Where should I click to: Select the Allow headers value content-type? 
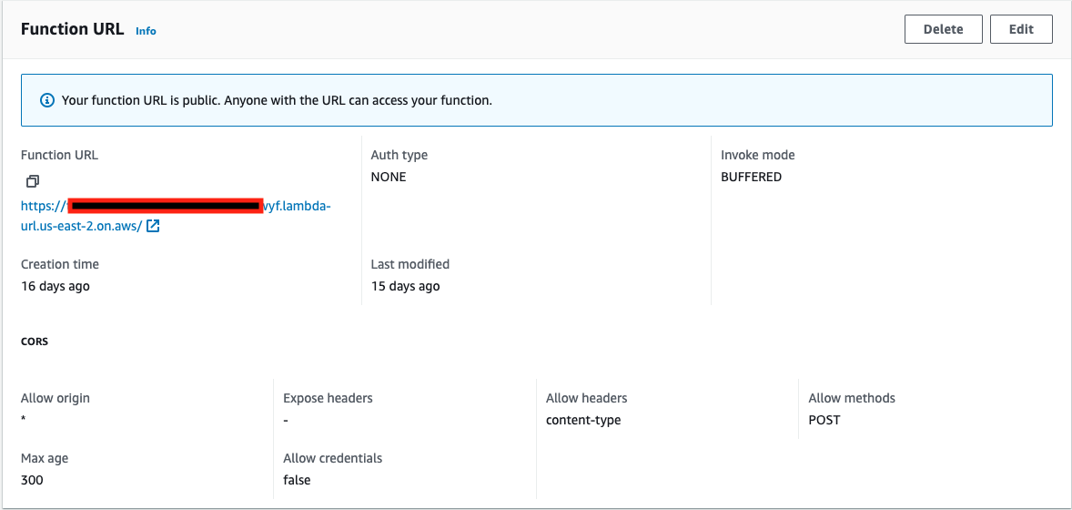583,420
